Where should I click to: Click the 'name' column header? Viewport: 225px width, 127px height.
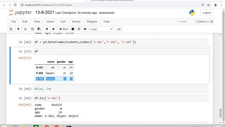point(51,62)
